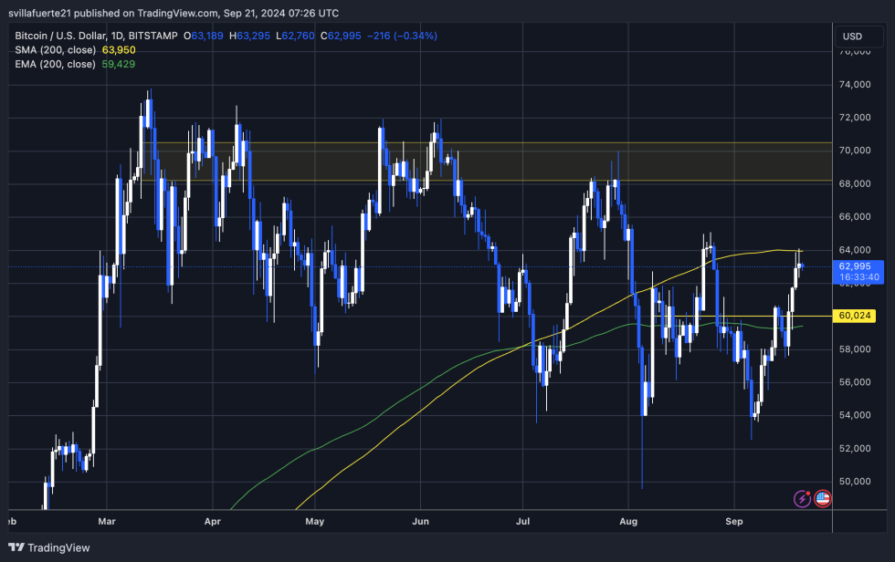
Task: Open options on the SMA value 63,950
Action: tap(117, 50)
